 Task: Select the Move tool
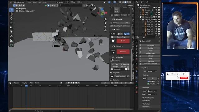[11, 19]
